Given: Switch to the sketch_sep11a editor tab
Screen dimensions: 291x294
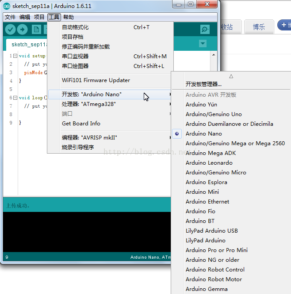Looking at the screenshot, I should click(27, 45).
